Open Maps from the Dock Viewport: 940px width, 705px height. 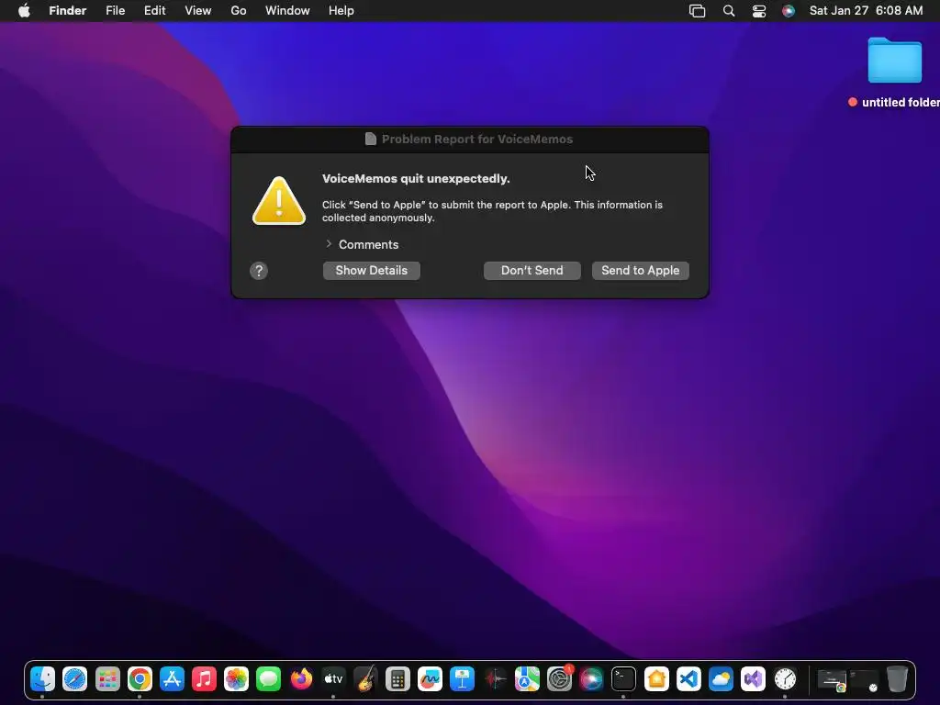(x=527, y=679)
